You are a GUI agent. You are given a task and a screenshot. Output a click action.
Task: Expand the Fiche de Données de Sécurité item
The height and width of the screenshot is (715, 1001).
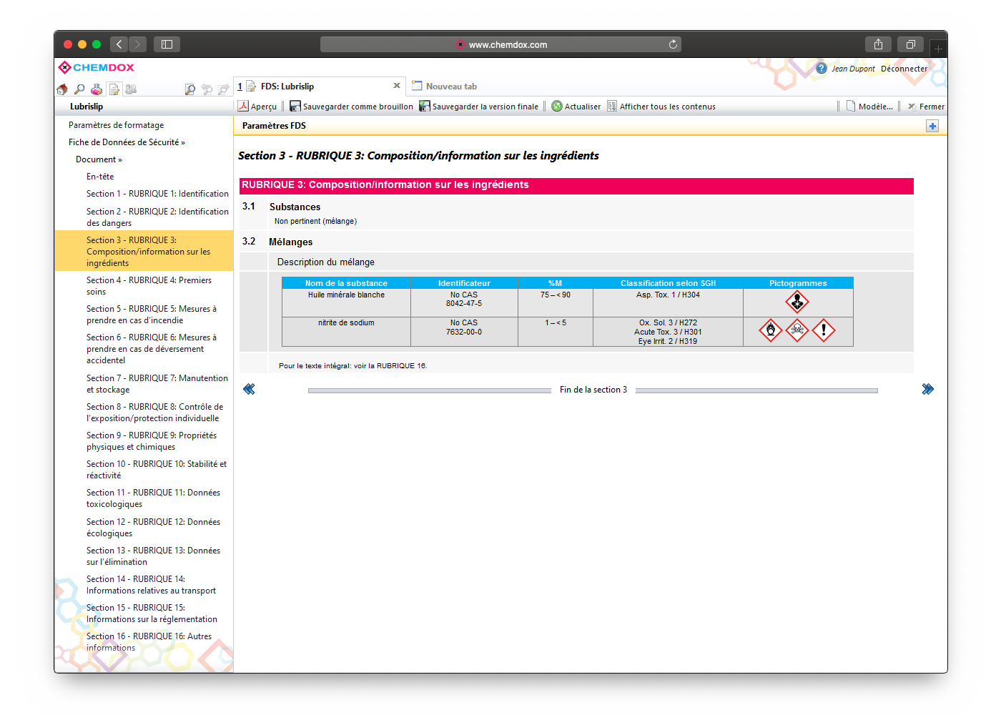click(127, 142)
